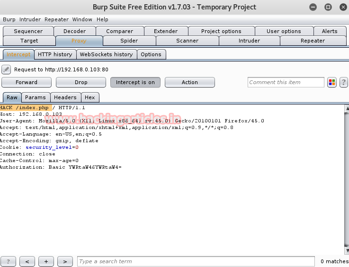This screenshot has width=349, height=267.
Task: Open the Window menu
Action: coord(82,19)
